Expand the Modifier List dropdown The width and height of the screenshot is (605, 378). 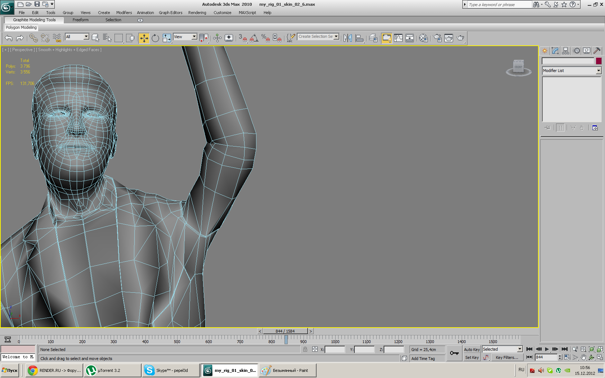[x=598, y=71]
